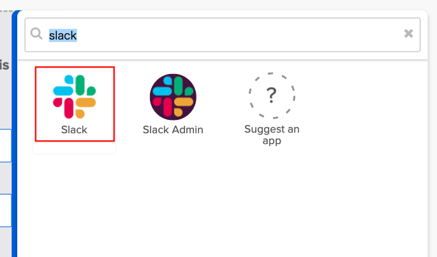Choose the Slack Admin app logo
This screenshot has width=437, height=257.
[173, 97]
